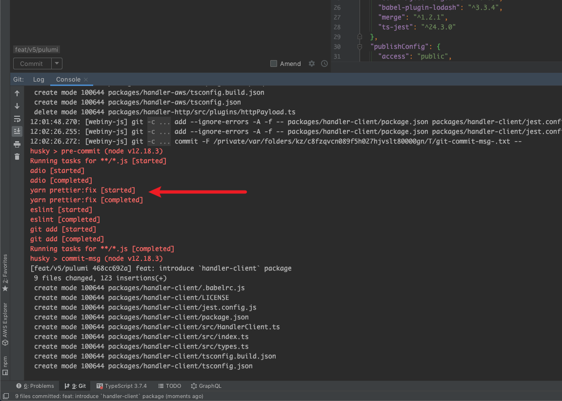562x401 pixels.
Task: Open the TODO tool window
Action: (170, 386)
